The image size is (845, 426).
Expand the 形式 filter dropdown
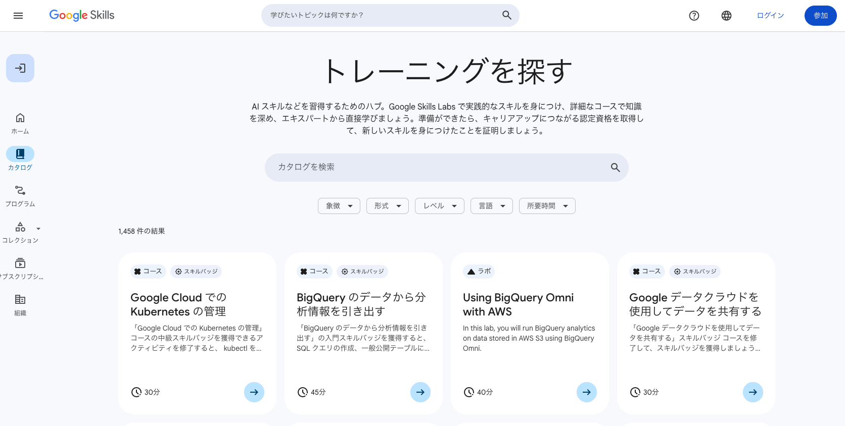(x=388, y=206)
